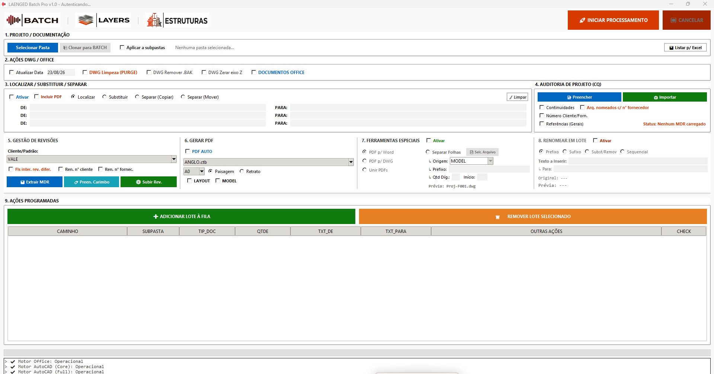Viewport: 714px width, 374px height.
Task: Toggle Ativar for Renomear em Lote
Action: click(595, 140)
